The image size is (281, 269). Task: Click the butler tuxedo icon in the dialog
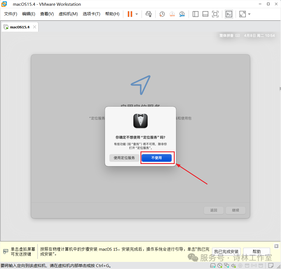pos(140,121)
